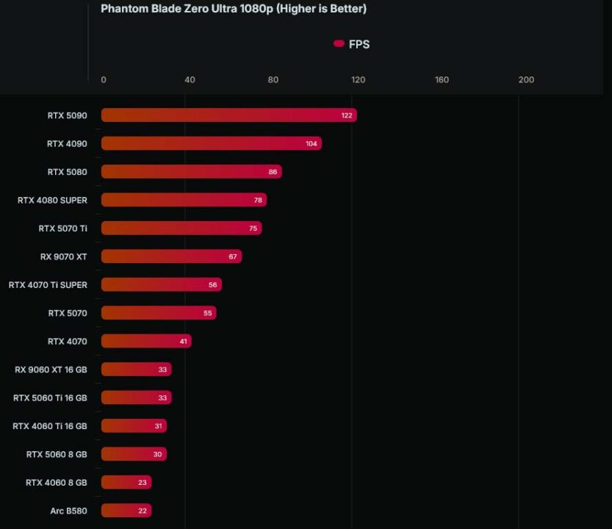Click the 55 FPS value for RTX 5070

(x=208, y=313)
